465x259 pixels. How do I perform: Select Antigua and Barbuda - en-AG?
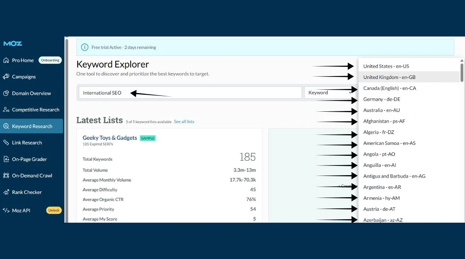409,176
